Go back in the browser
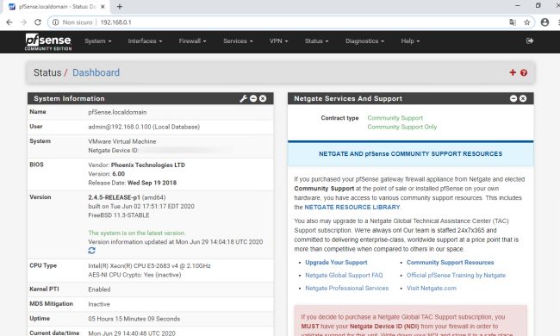This screenshot has width=560, height=336. (9, 22)
